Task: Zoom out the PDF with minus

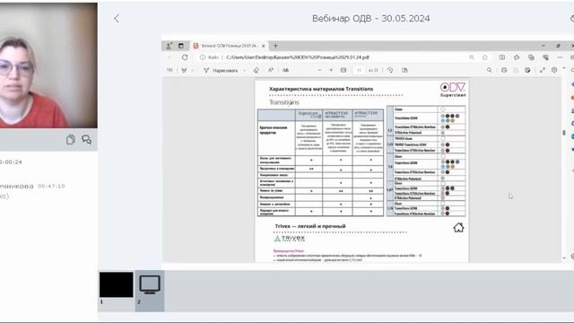Action: pyautogui.click(x=319, y=70)
